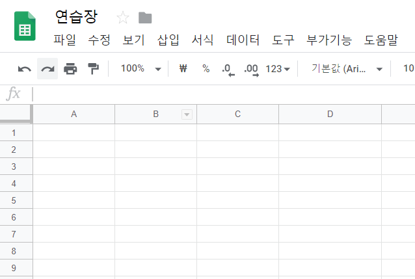This screenshot has width=415, height=279.
Task: Open the 데이터 menu
Action: tap(243, 40)
